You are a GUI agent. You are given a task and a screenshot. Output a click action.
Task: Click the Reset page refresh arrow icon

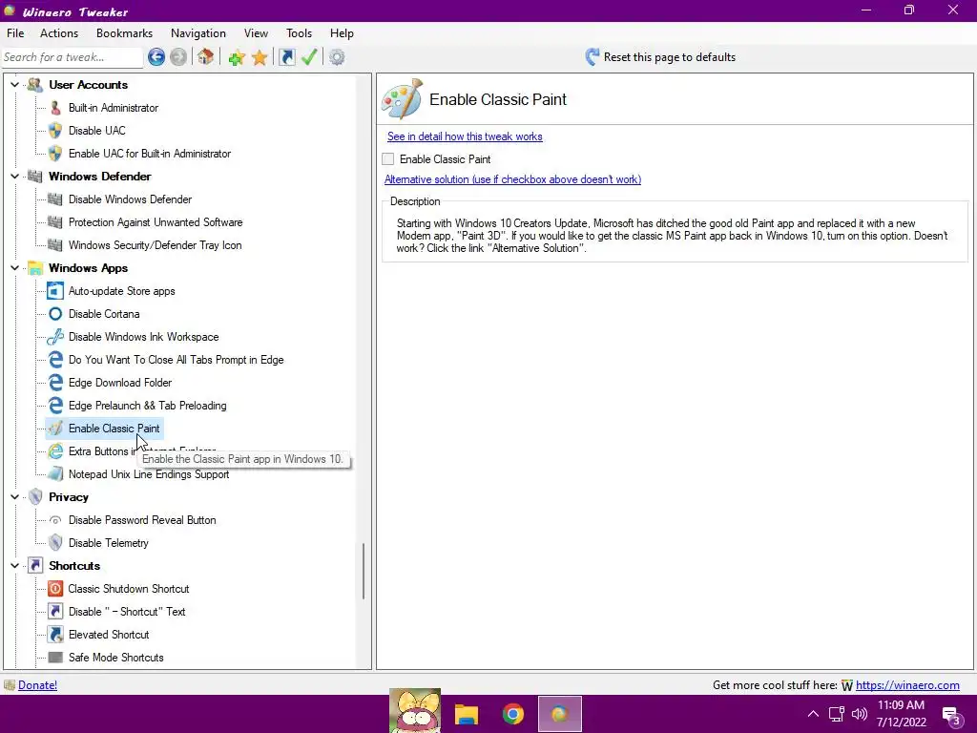pos(592,57)
